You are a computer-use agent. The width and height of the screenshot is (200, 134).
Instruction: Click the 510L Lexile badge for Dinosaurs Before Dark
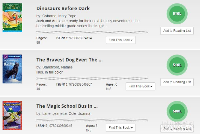177,14
